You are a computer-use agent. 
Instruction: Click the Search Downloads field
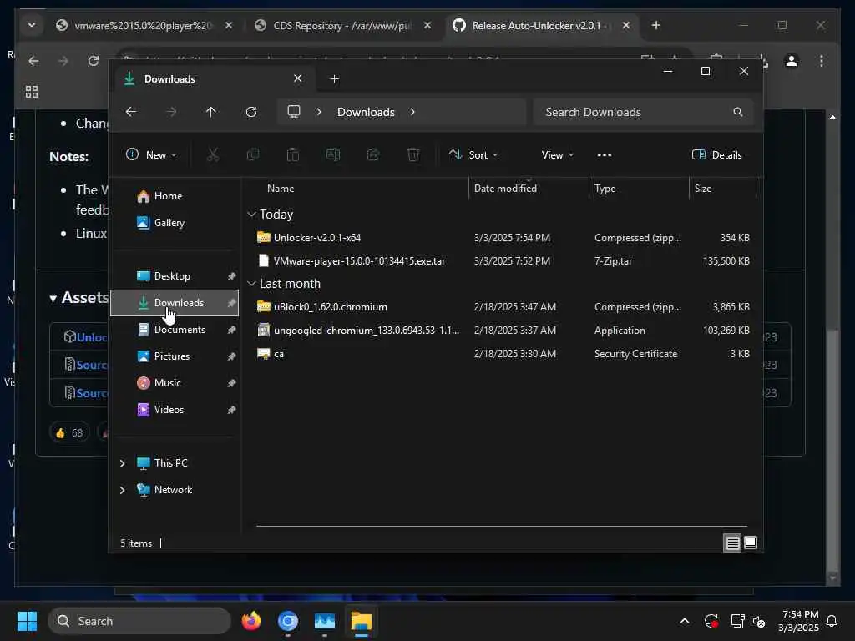click(x=644, y=112)
